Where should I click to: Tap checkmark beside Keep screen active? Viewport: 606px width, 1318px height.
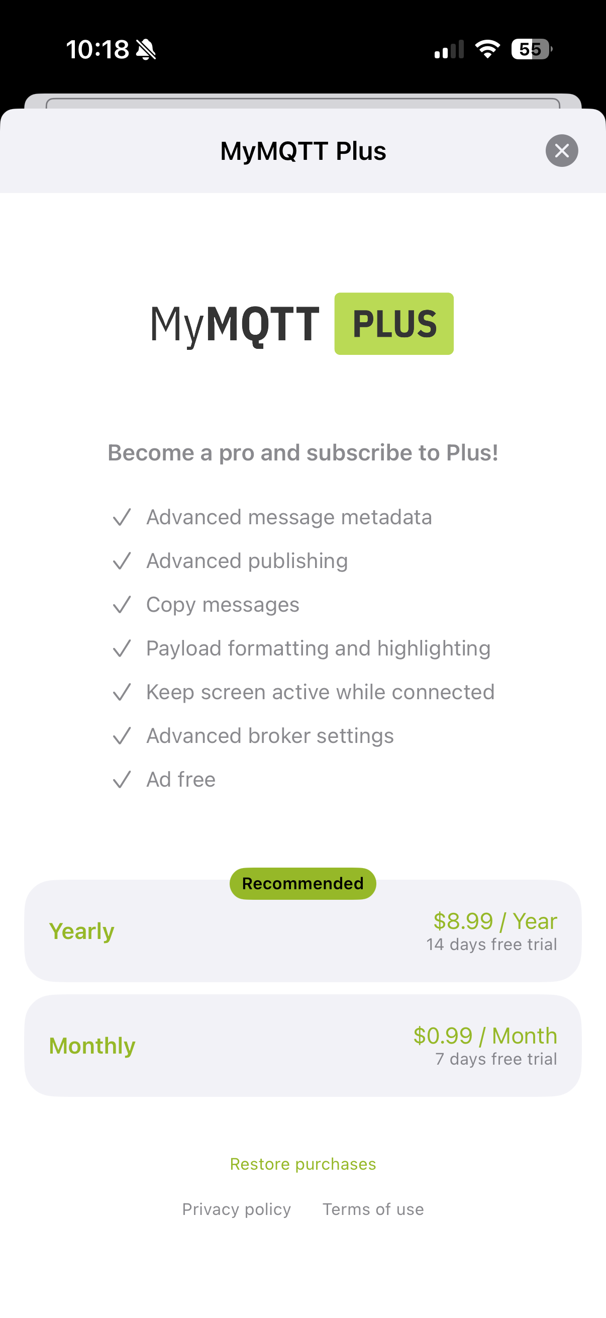[122, 692]
